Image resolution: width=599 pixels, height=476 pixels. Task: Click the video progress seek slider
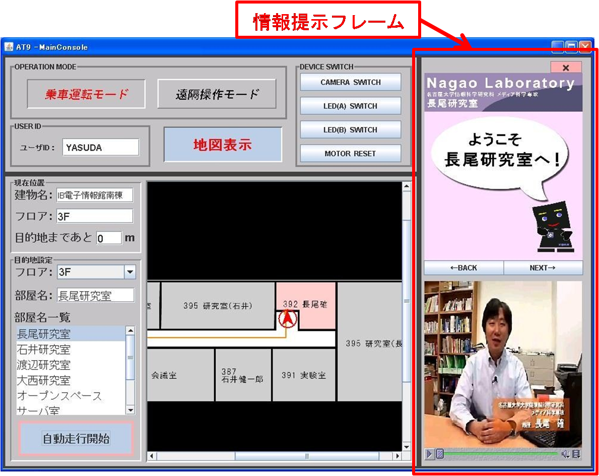click(x=499, y=454)
